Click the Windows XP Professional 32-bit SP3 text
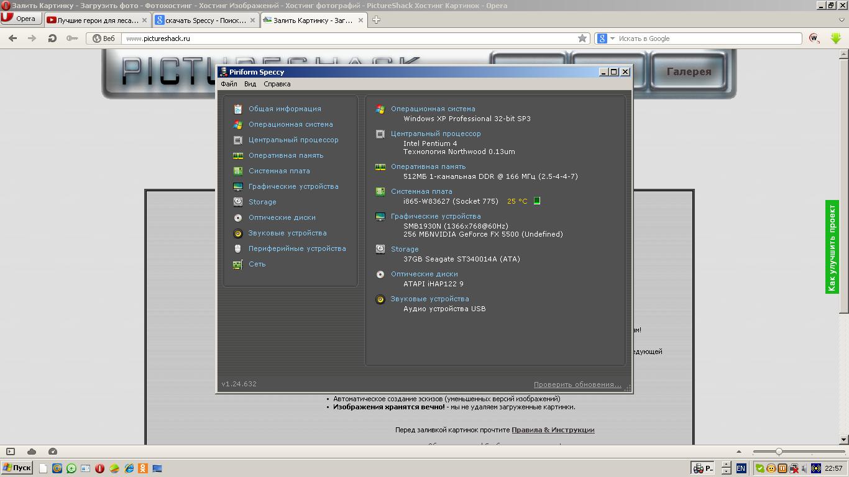849x477 pixels. click(x=467, y=119)
